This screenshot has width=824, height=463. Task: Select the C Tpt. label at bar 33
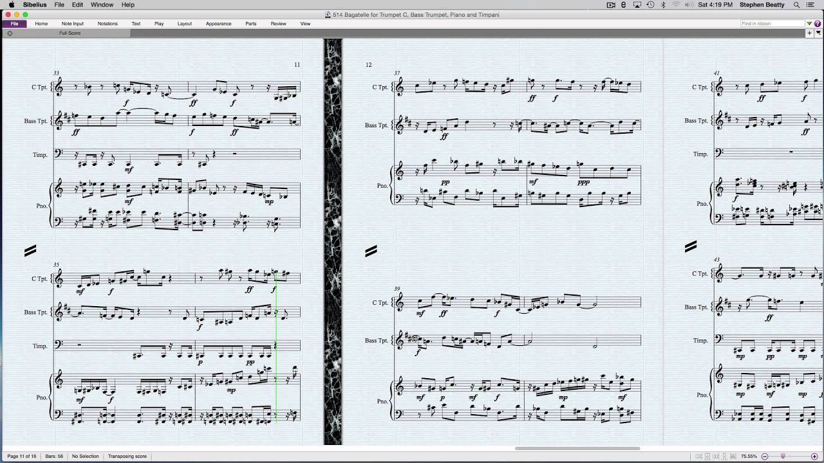[x=39, y=87]
